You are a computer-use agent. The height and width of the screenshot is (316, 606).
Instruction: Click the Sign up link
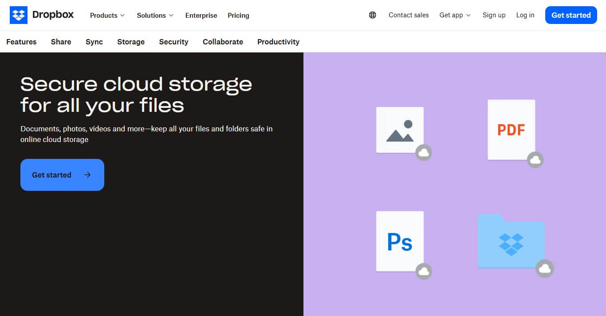point(494,15)
